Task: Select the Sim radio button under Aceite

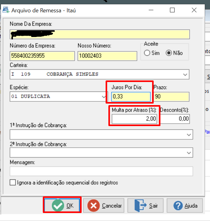Action: (x=147, y=53)
